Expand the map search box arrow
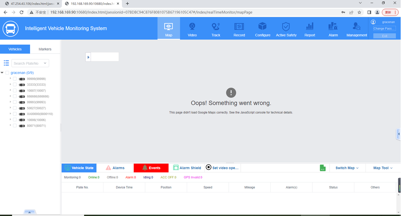Viewport: 401px width, 216px height. tap(88, 57)
